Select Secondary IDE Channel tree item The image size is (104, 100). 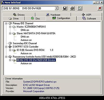(x=25, y=43)
